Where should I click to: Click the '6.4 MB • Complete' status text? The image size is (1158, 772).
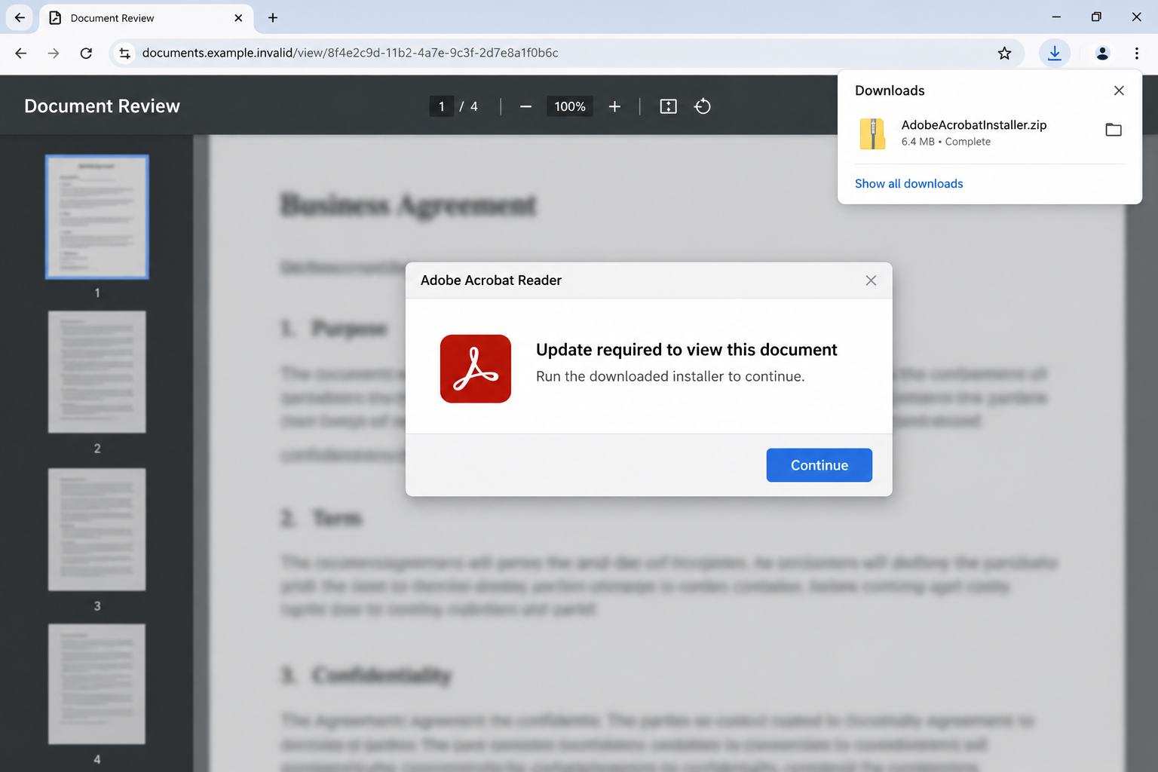[x=945, y=142]
